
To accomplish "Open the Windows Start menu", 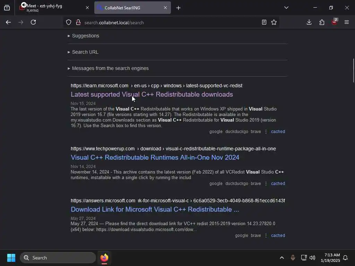I will pos(11,258).
